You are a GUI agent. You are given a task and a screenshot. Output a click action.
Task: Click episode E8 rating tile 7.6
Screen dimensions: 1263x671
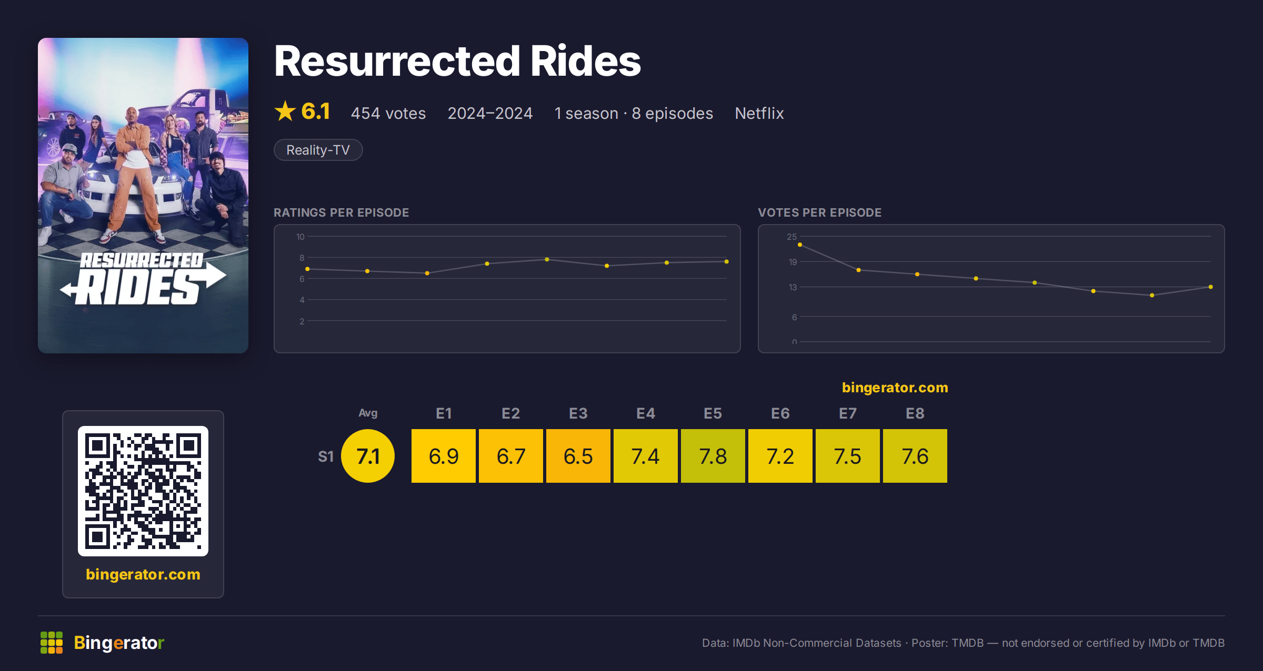click(x=915, y=456)
